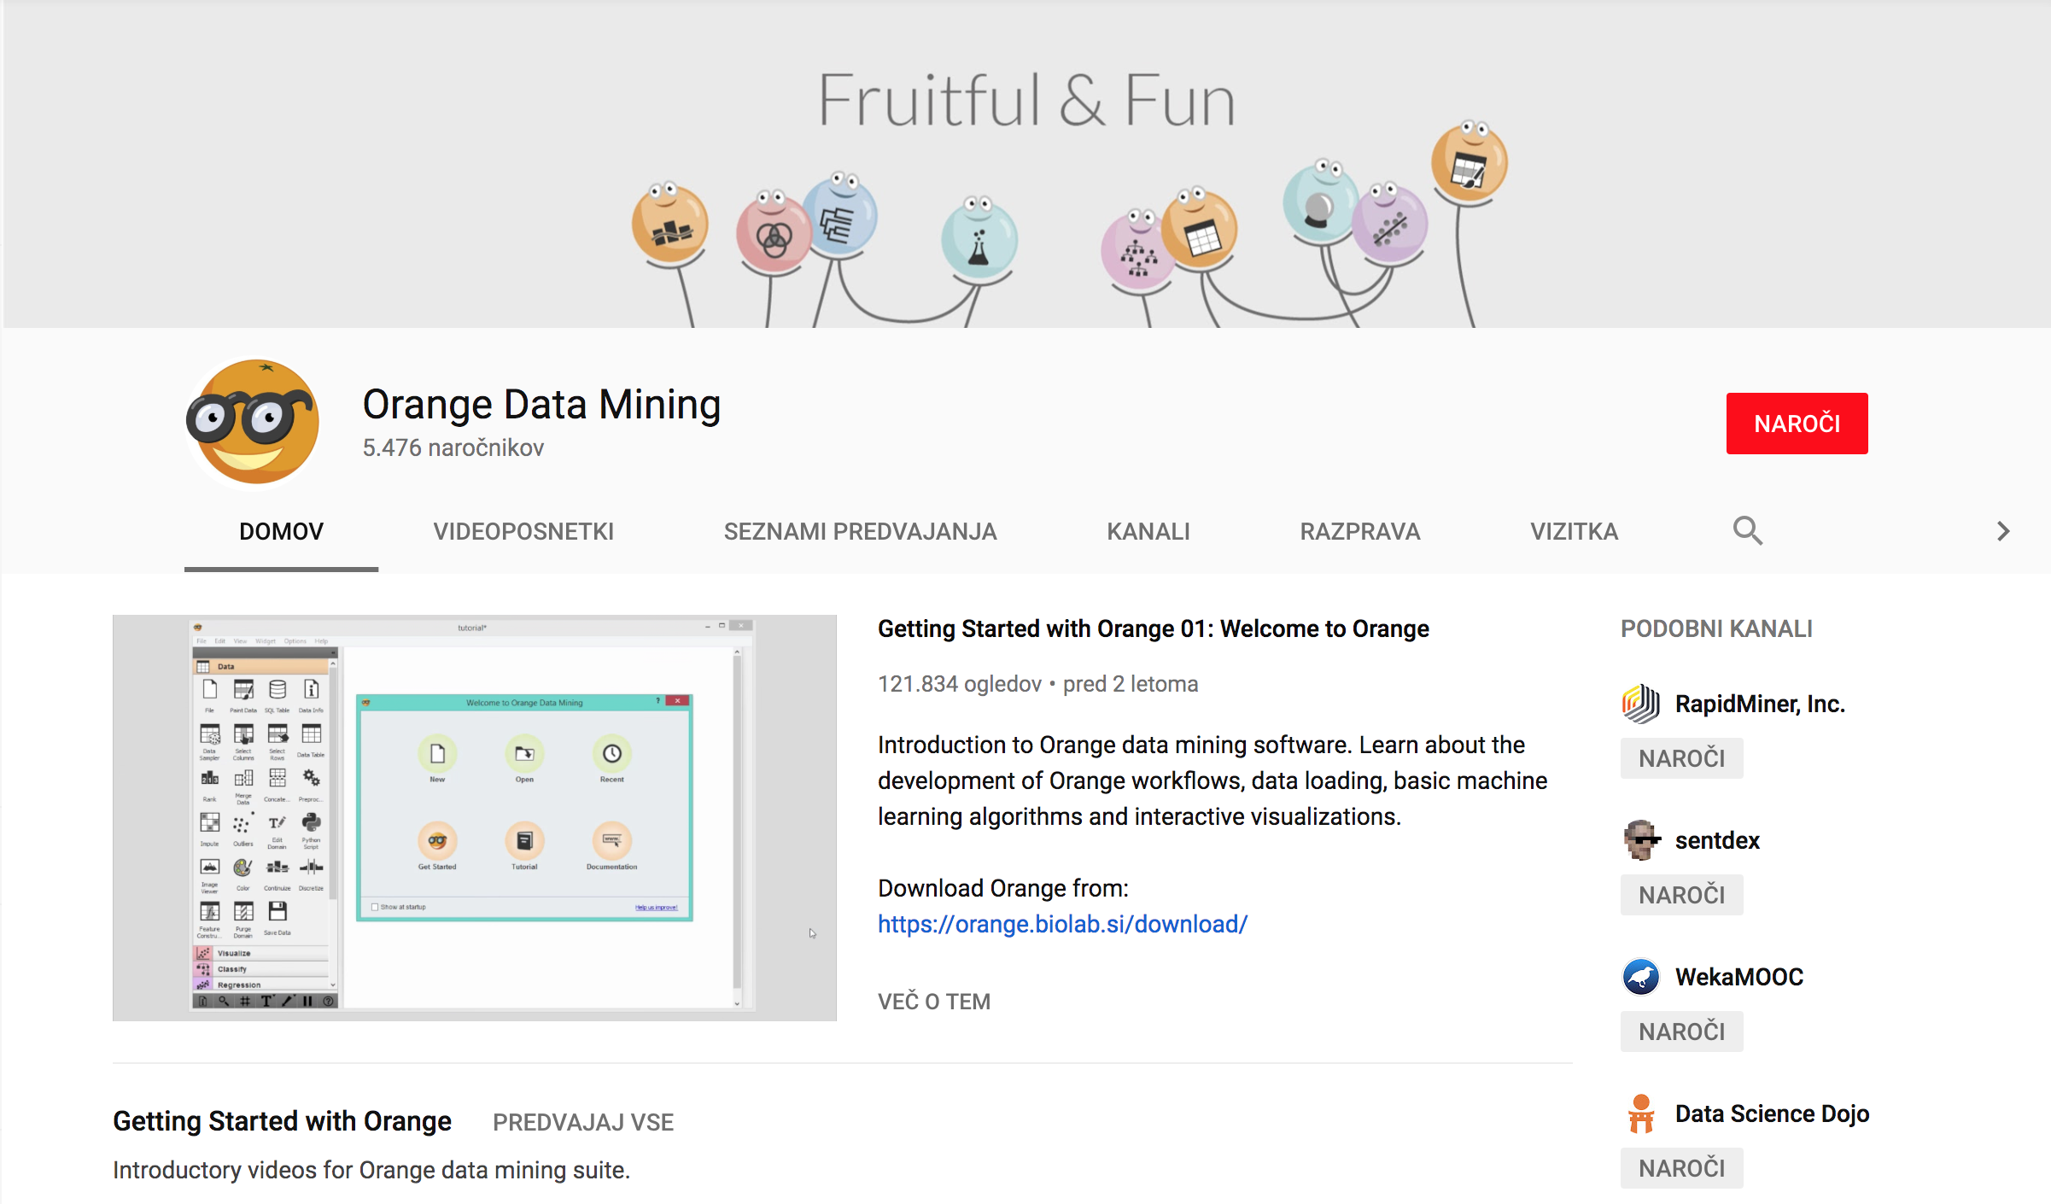
Task: Click the Orange Data Mining channel title
Action: click(541, 404)
